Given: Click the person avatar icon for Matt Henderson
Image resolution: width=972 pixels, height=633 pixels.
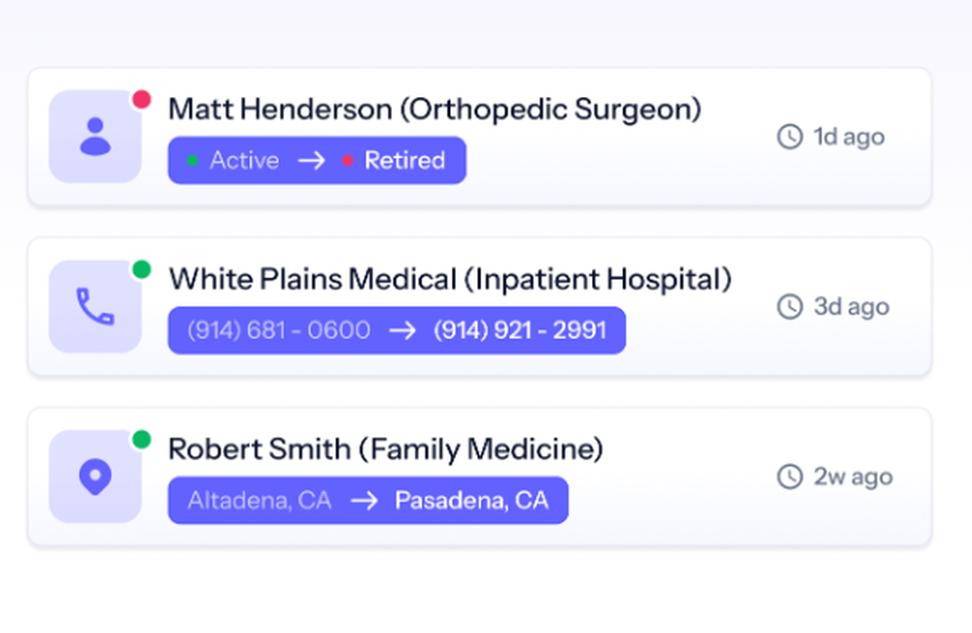Looking at the screenshot, I should [x=94, y=135].
